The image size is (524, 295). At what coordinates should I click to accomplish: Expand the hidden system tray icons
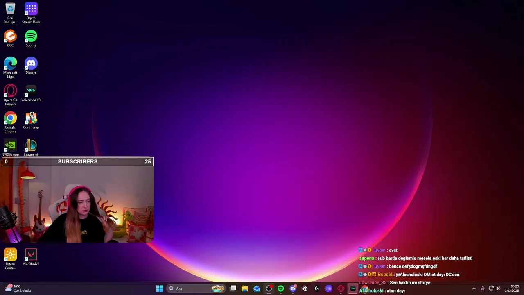pos(474,288)
